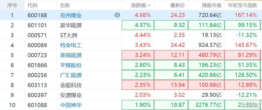Open the 平煤股份 stock link

tap(71, 65)
